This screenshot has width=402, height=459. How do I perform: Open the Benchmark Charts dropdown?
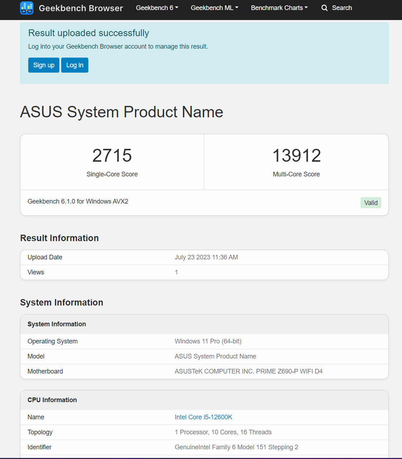(x=279, y=8)
